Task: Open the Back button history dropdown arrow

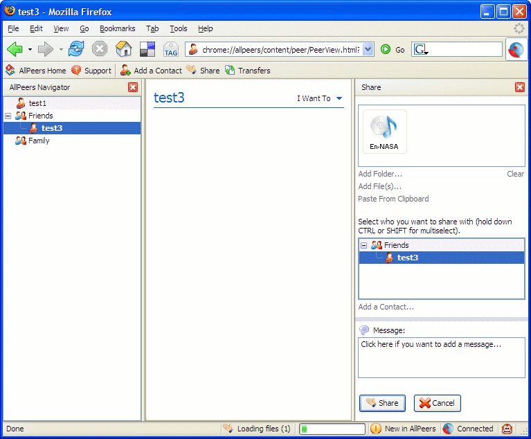Action: [x=30, y=49]
